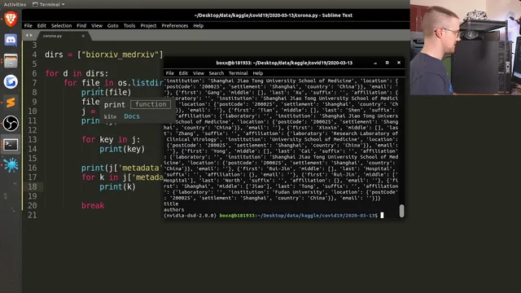Open Terminal window Edit menu

183,73
